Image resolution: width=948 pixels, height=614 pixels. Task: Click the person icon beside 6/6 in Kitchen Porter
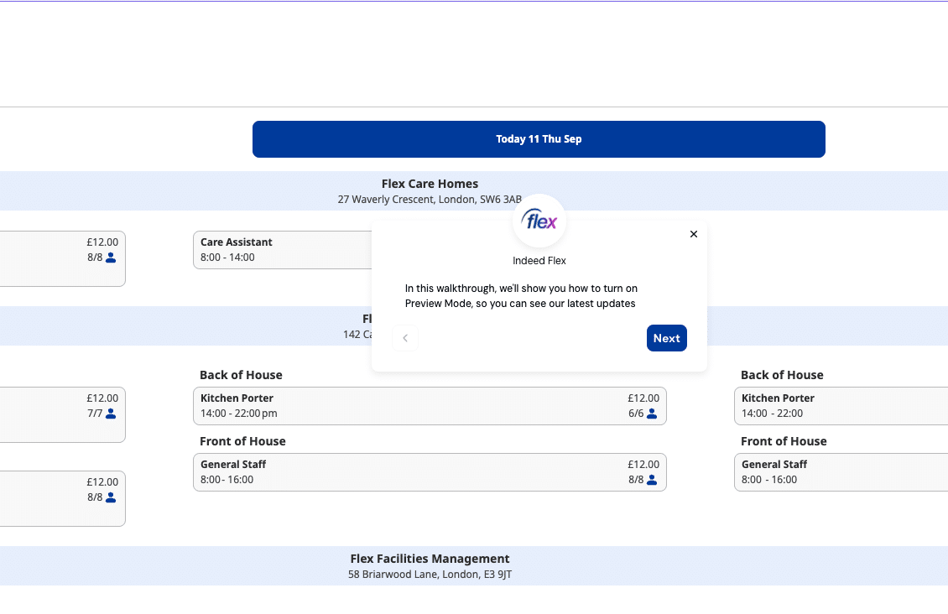pyautogui.click(x=652, y=414)
